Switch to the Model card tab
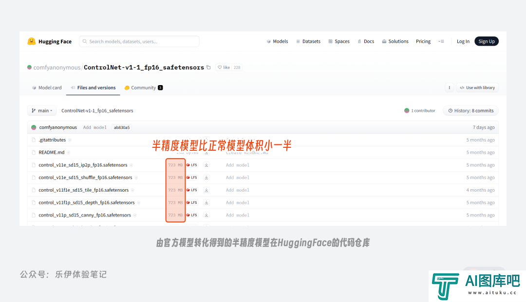The width and height of the screenshot is (526, 302). tap(47, 88)
